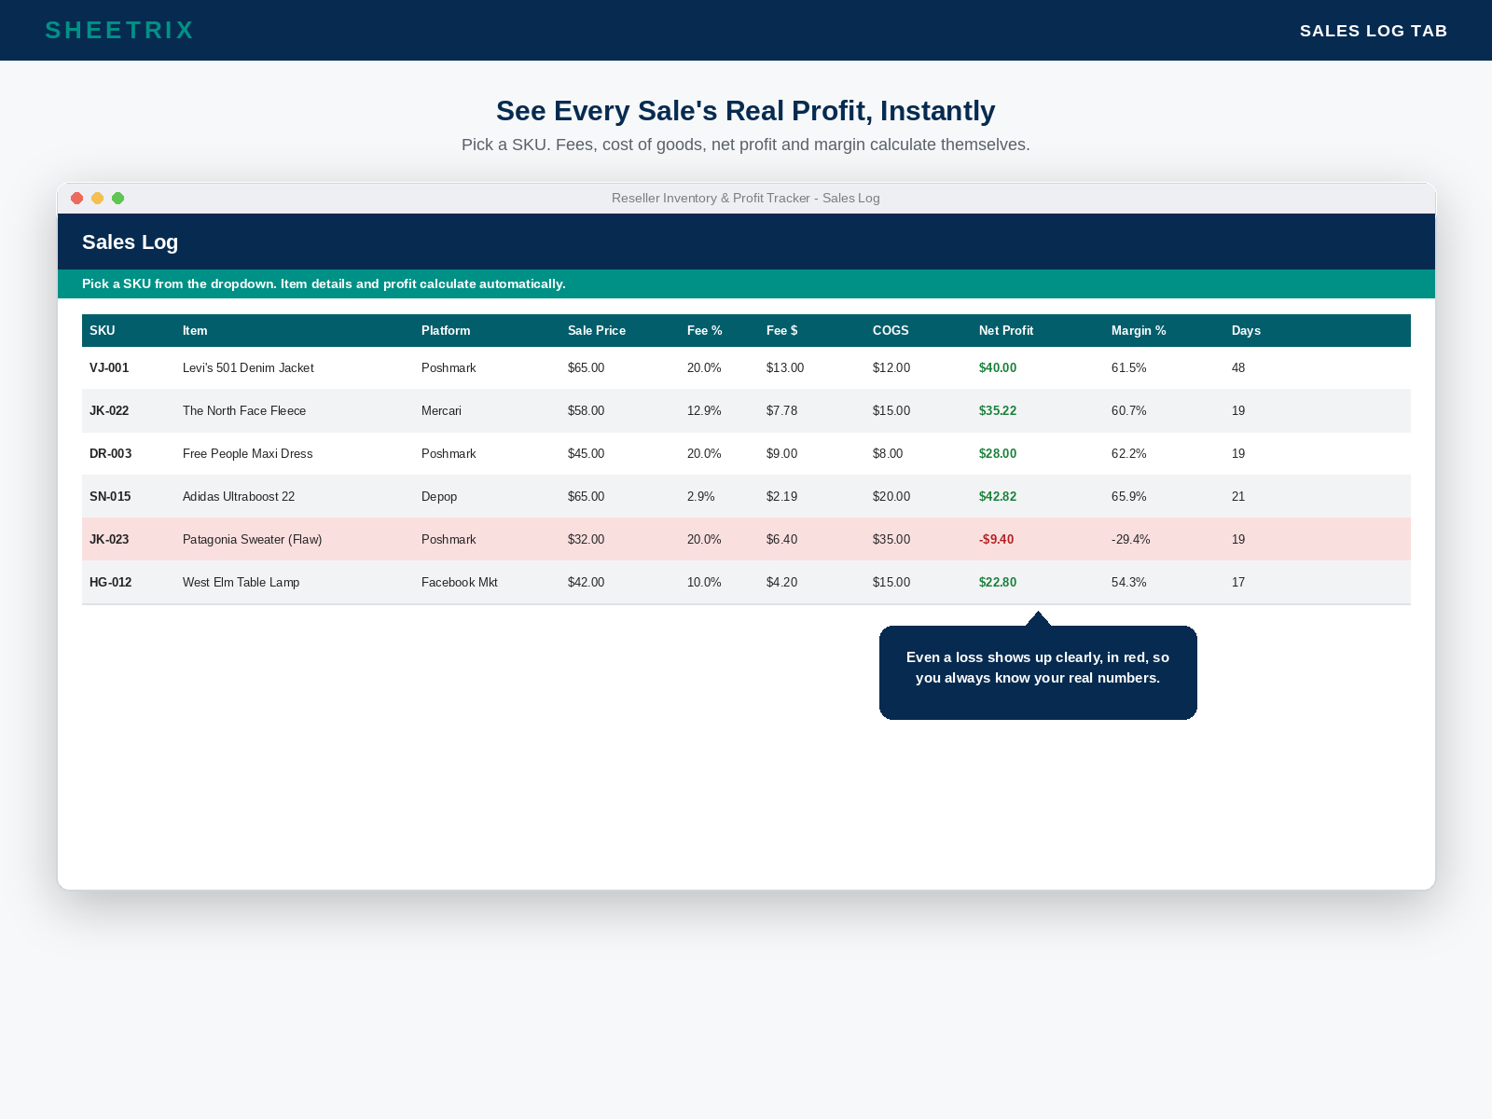Screen dimensions: 1492x1119
Task: Click the Net Profit column header
Action: (x=1006, y=330)
